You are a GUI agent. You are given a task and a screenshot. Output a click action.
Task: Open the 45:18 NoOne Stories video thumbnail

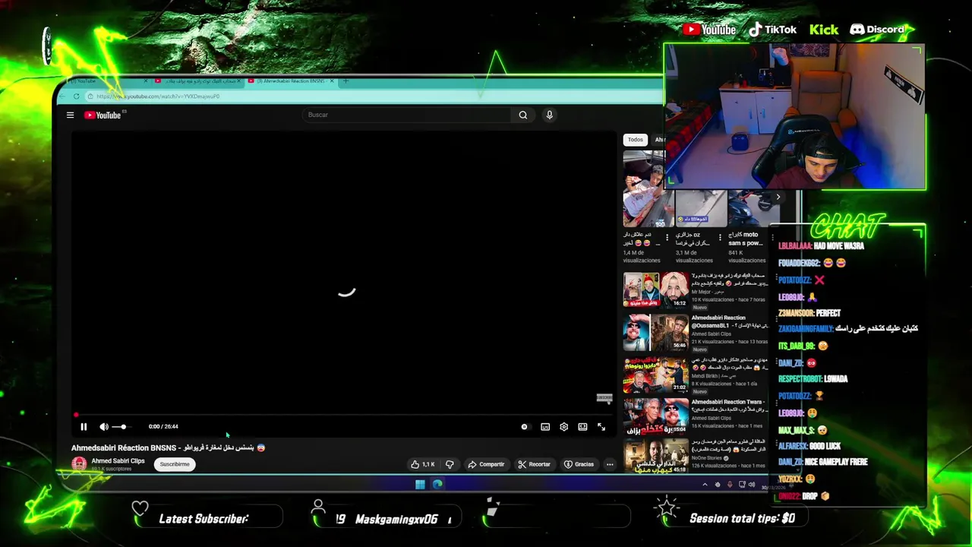point(655,456)
